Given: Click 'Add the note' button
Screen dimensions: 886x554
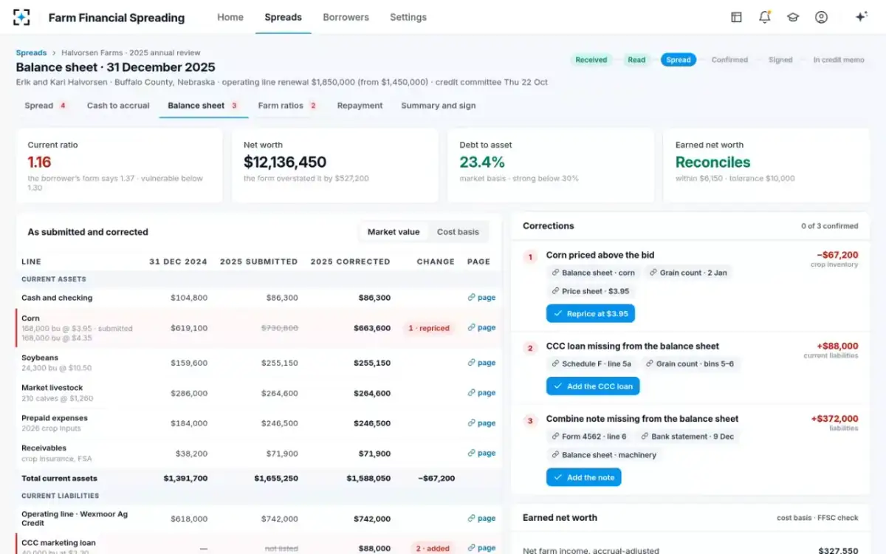Looking at the screenshot, I should click(584, 478).
